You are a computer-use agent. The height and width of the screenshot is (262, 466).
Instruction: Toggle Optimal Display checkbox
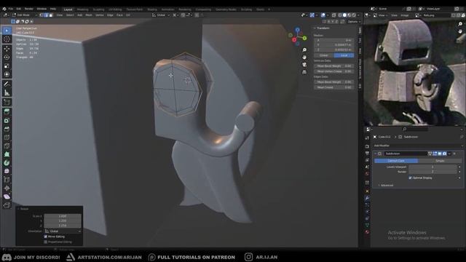click(410, 178)
